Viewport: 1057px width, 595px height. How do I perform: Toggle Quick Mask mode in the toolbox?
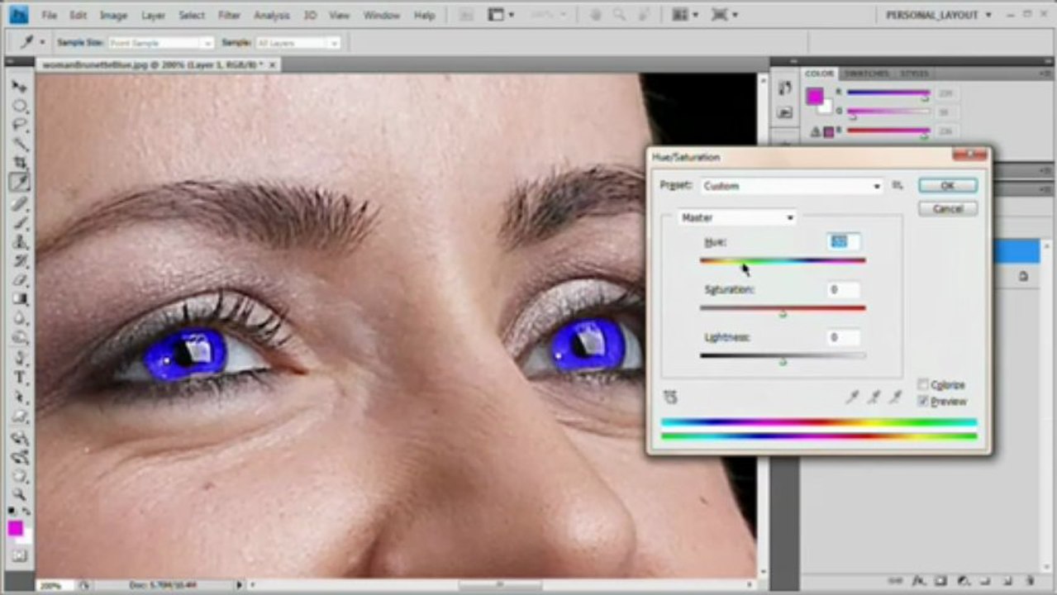click(x=19, y=555)
